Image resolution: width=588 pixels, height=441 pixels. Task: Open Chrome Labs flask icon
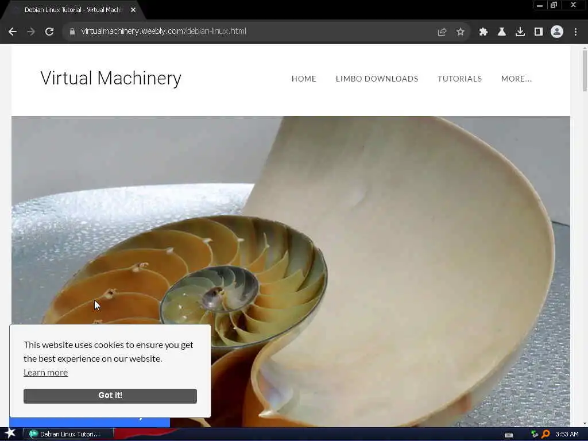[502, 32]
